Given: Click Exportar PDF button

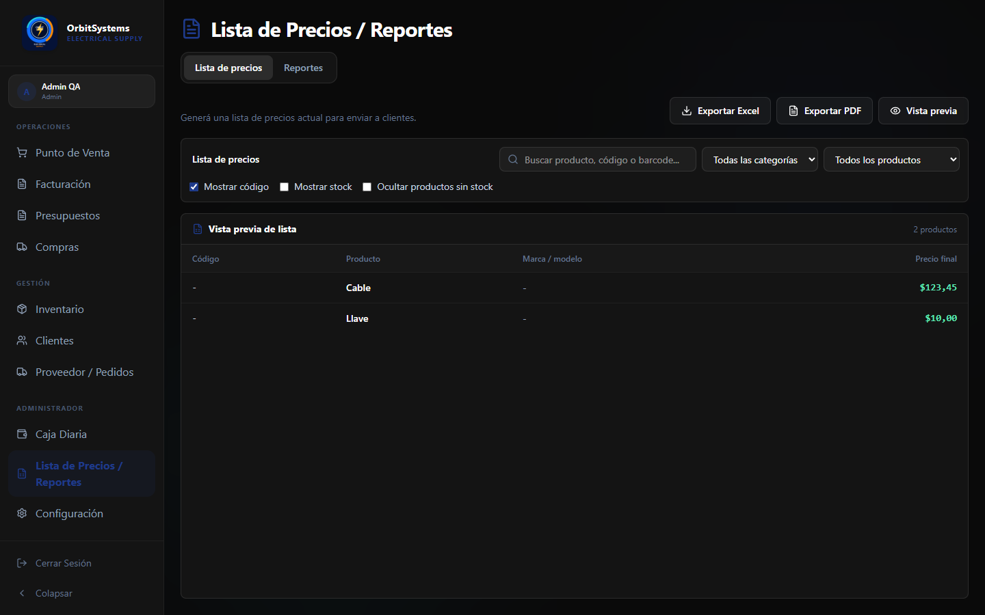Looking at the screenshot, I should (824, 111).
